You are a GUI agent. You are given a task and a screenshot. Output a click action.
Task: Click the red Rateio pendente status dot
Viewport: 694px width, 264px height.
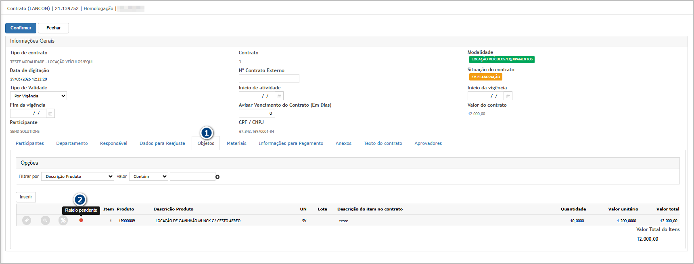(x=81, y=220)
